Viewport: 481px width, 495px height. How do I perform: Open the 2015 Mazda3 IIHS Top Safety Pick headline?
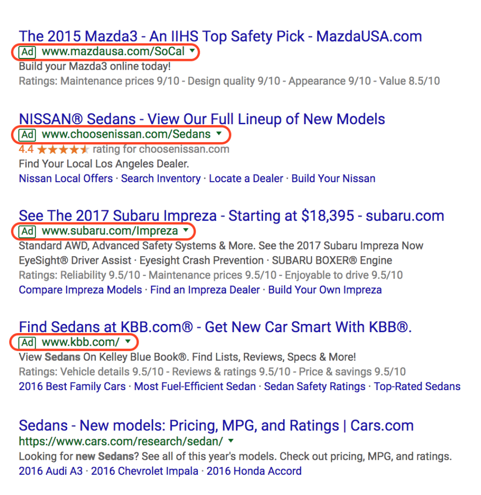[x=220, y=36]
